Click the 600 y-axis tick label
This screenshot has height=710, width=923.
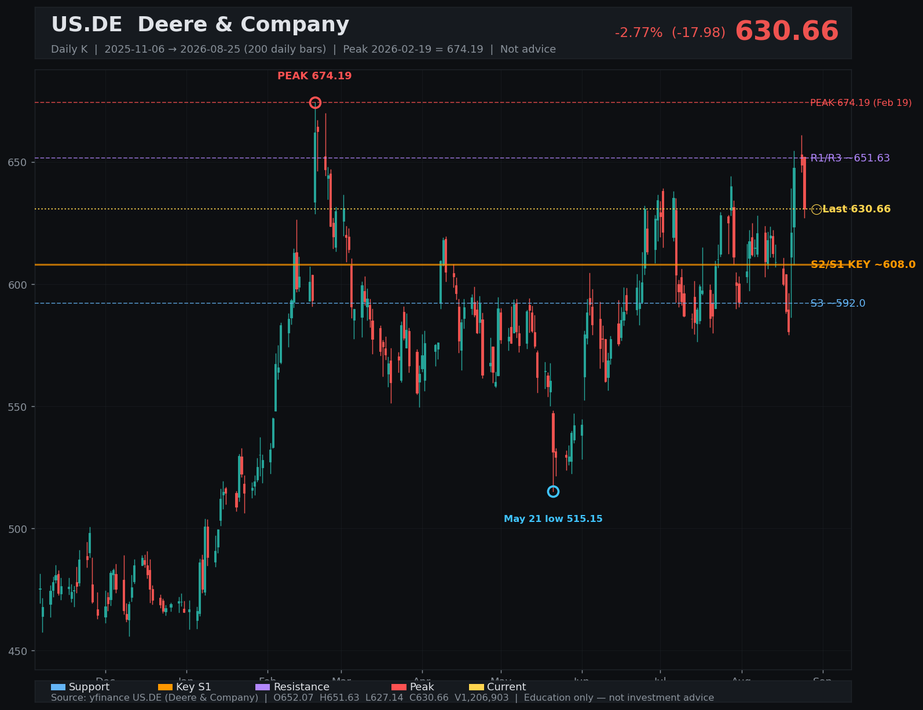17,285
